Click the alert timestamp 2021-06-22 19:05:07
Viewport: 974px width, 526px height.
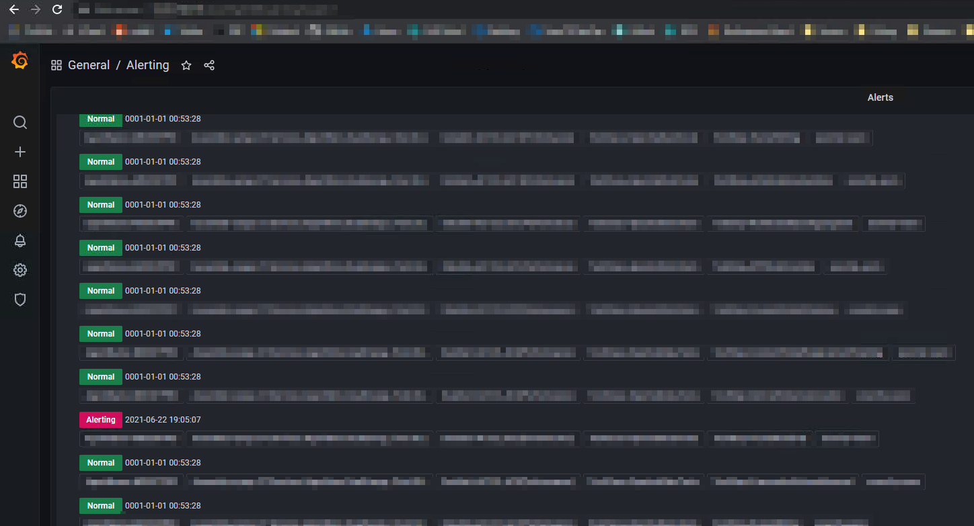click(163, 419)
